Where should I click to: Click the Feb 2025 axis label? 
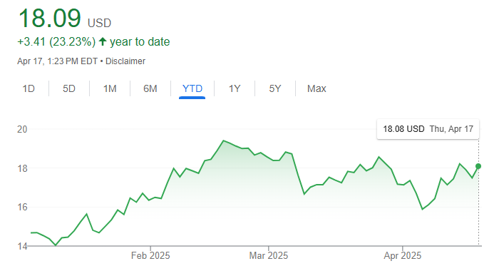(x=150, y=255)
